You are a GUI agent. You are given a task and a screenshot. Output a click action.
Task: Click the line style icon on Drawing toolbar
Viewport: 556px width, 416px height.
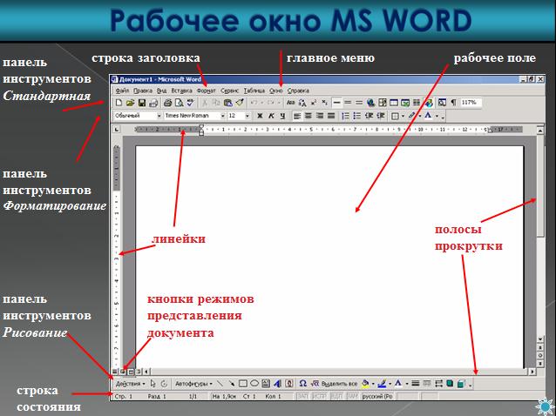[x=415, y=384]
